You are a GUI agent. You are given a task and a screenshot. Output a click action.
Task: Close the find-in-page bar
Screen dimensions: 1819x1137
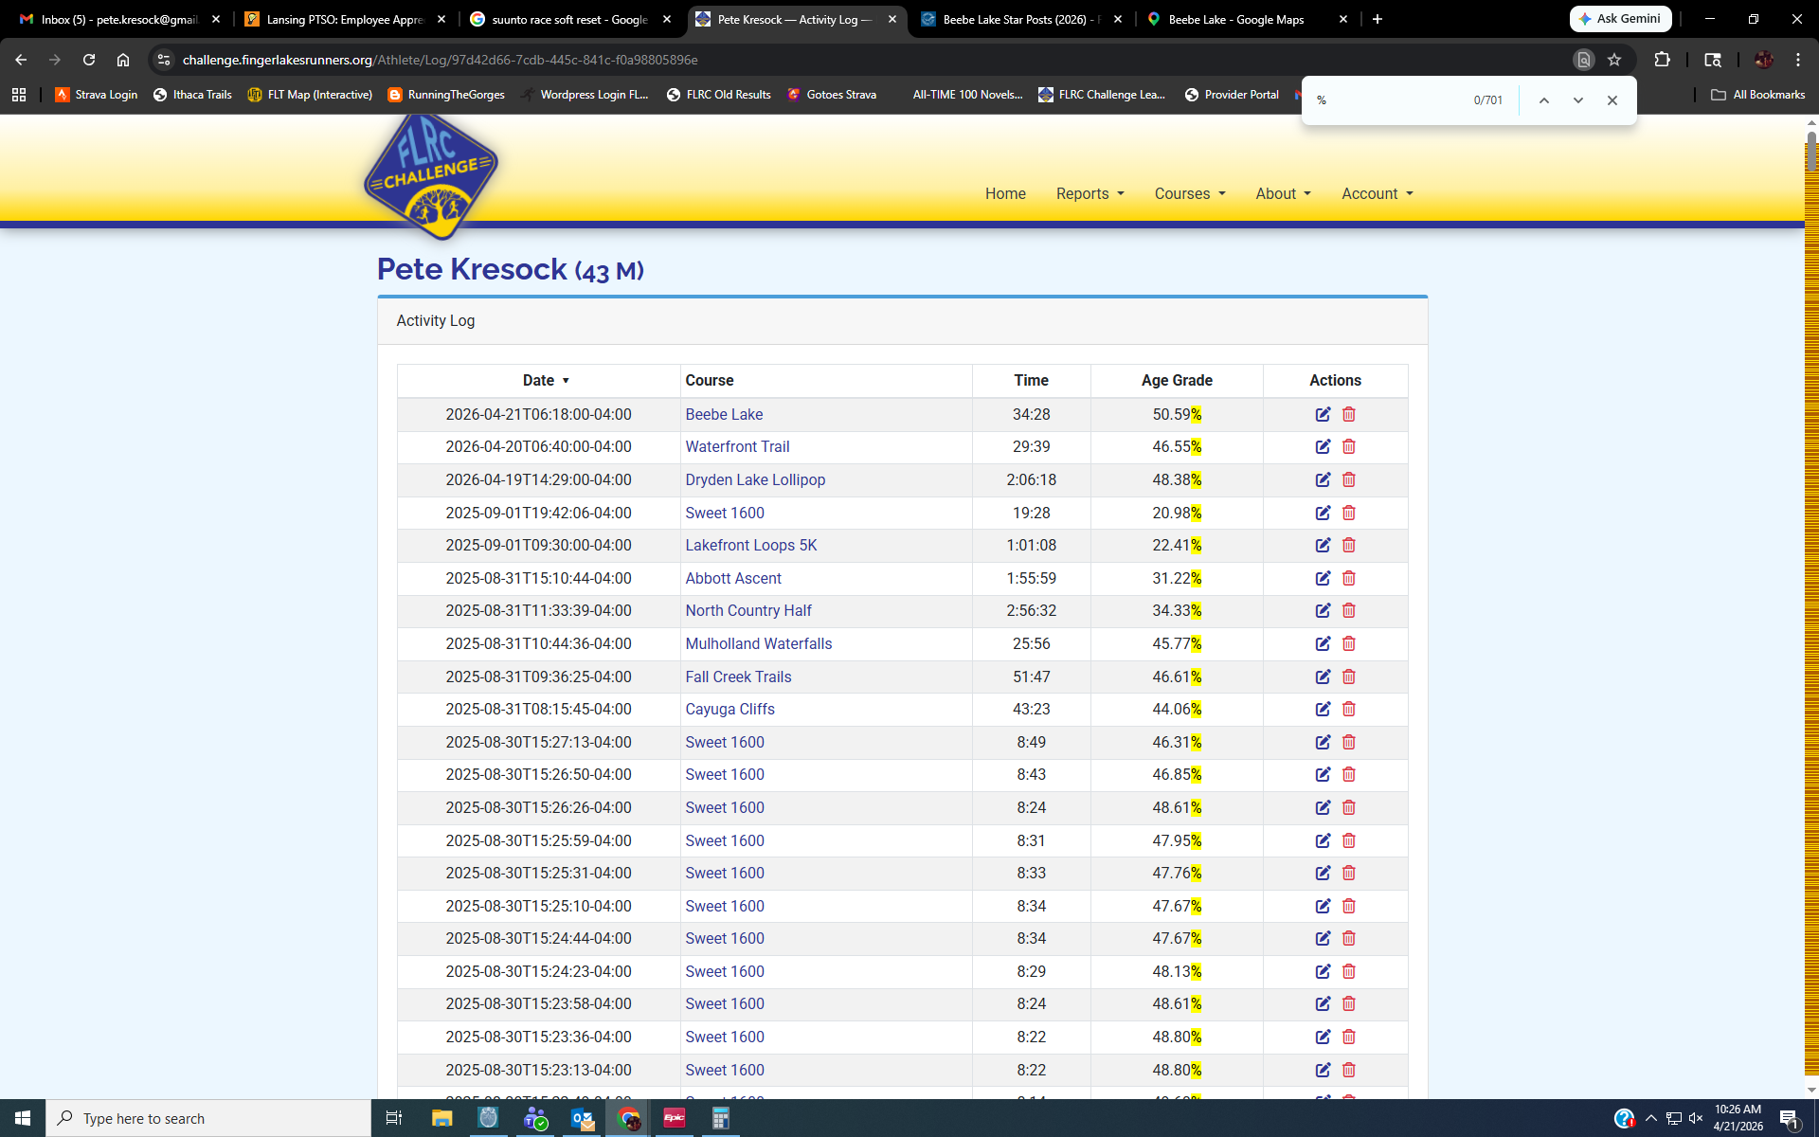[x=1612, y=100]
